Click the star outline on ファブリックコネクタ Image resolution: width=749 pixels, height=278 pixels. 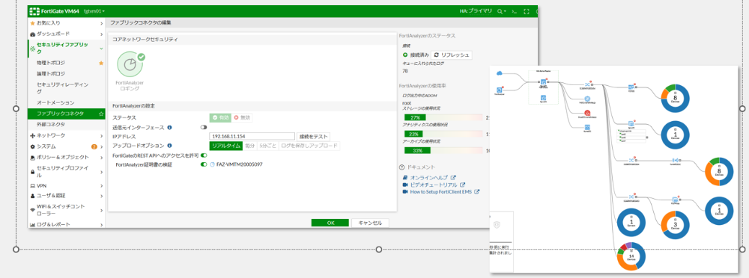click(101, 114)
